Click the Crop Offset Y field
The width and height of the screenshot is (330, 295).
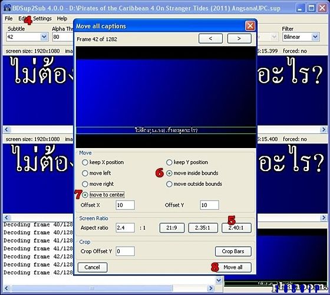click(125, 251)
